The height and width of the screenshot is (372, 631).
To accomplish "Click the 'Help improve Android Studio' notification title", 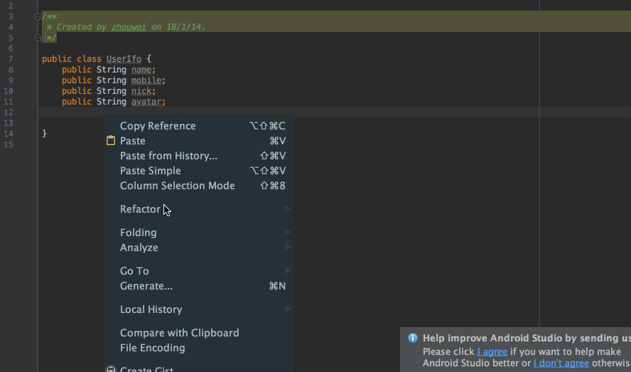I will [x=527, y=338].
